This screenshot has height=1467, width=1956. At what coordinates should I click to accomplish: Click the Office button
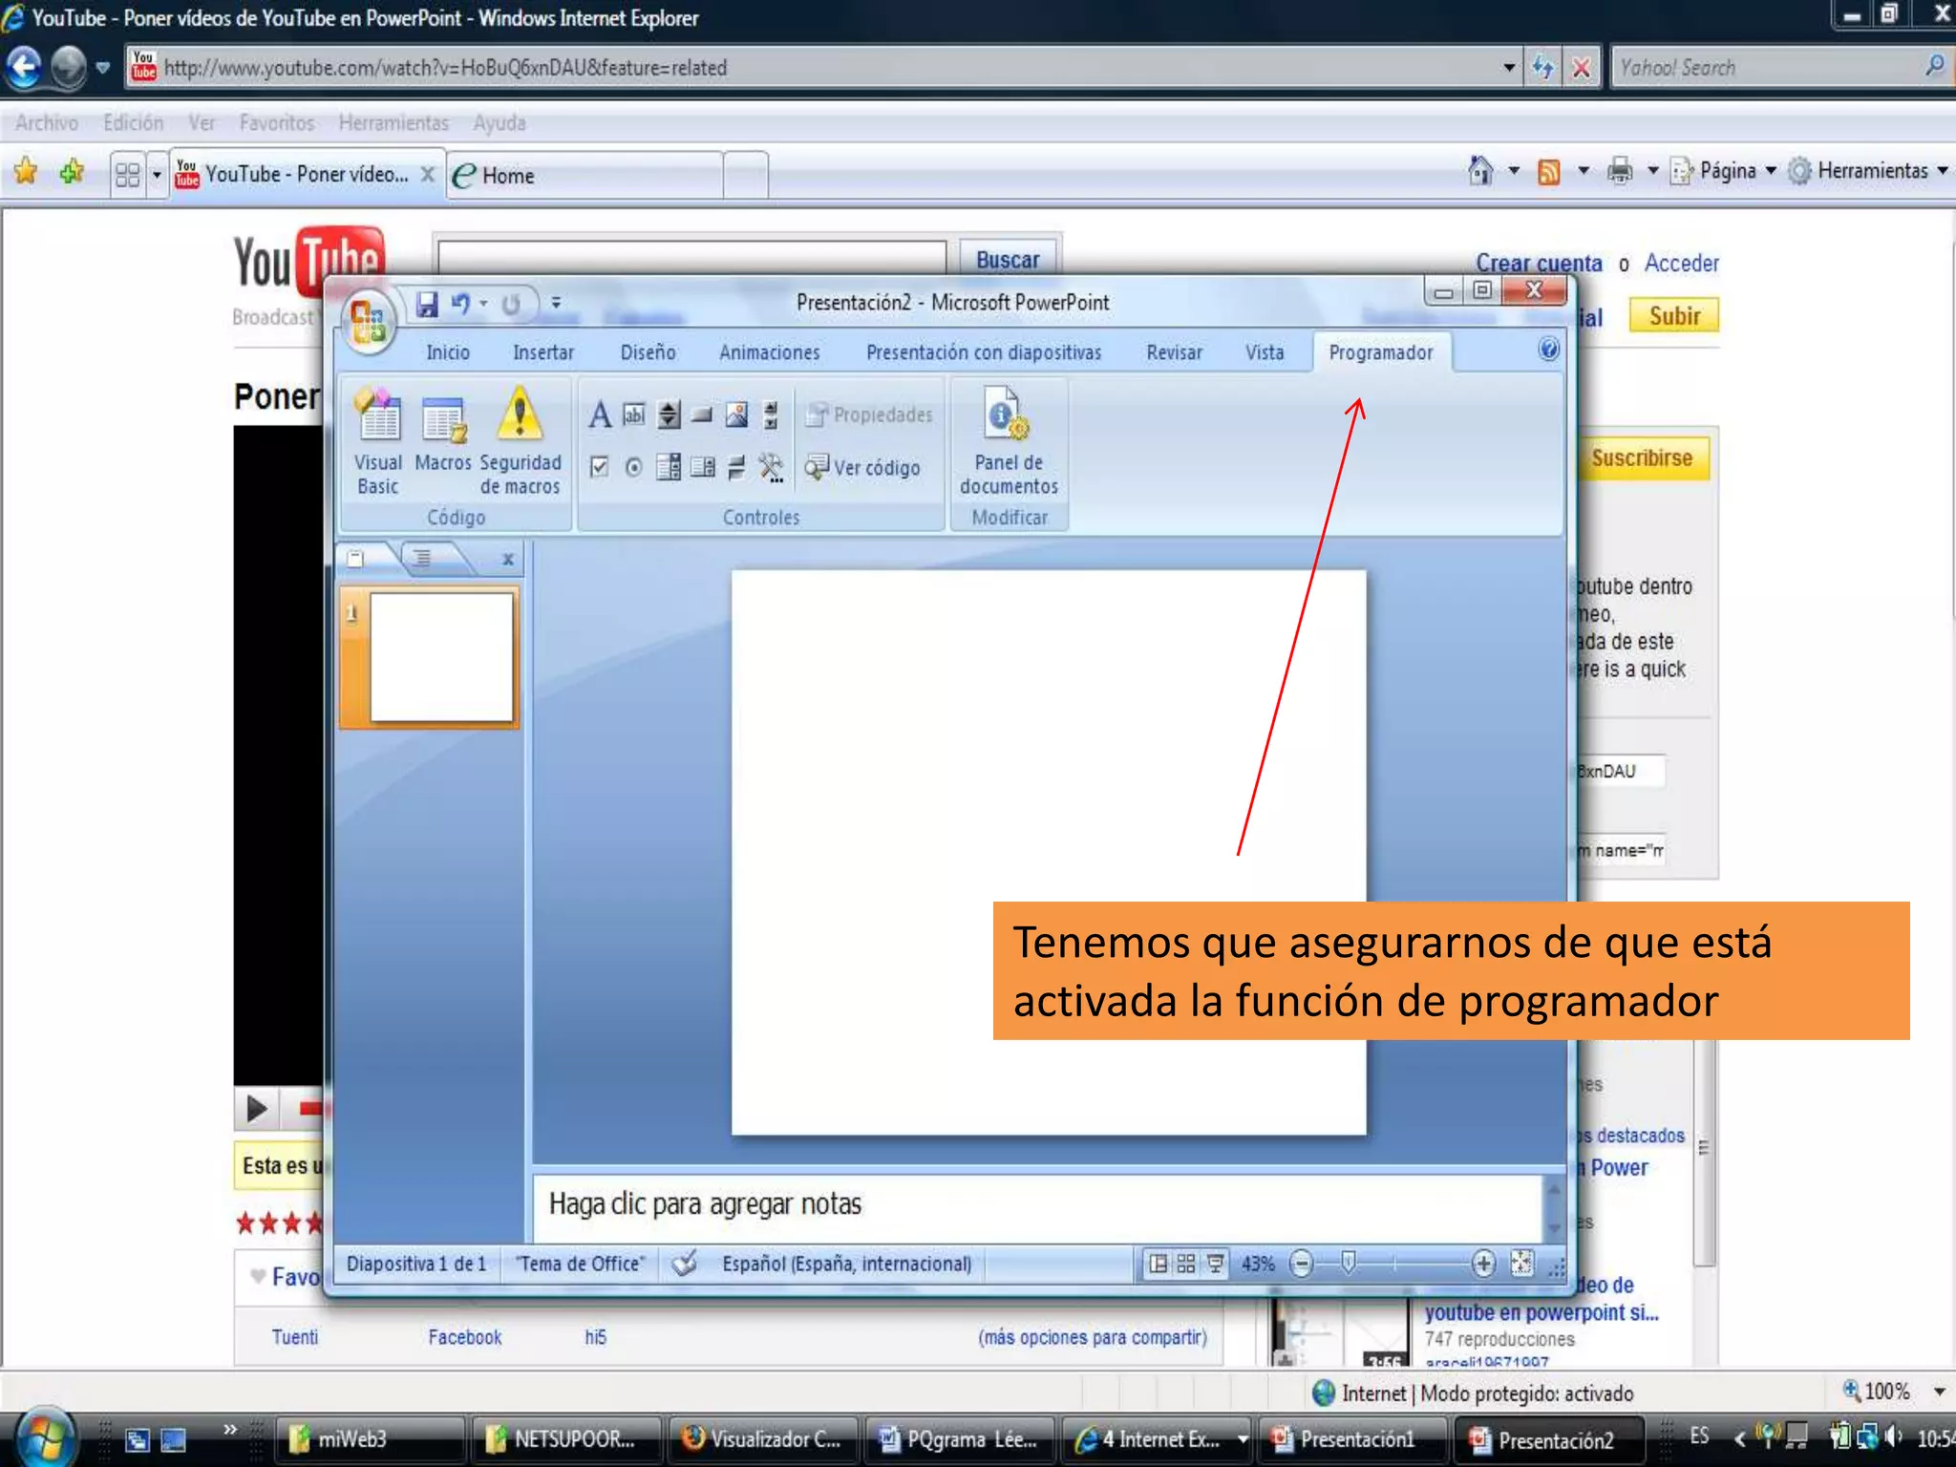[x=368, y=322]
